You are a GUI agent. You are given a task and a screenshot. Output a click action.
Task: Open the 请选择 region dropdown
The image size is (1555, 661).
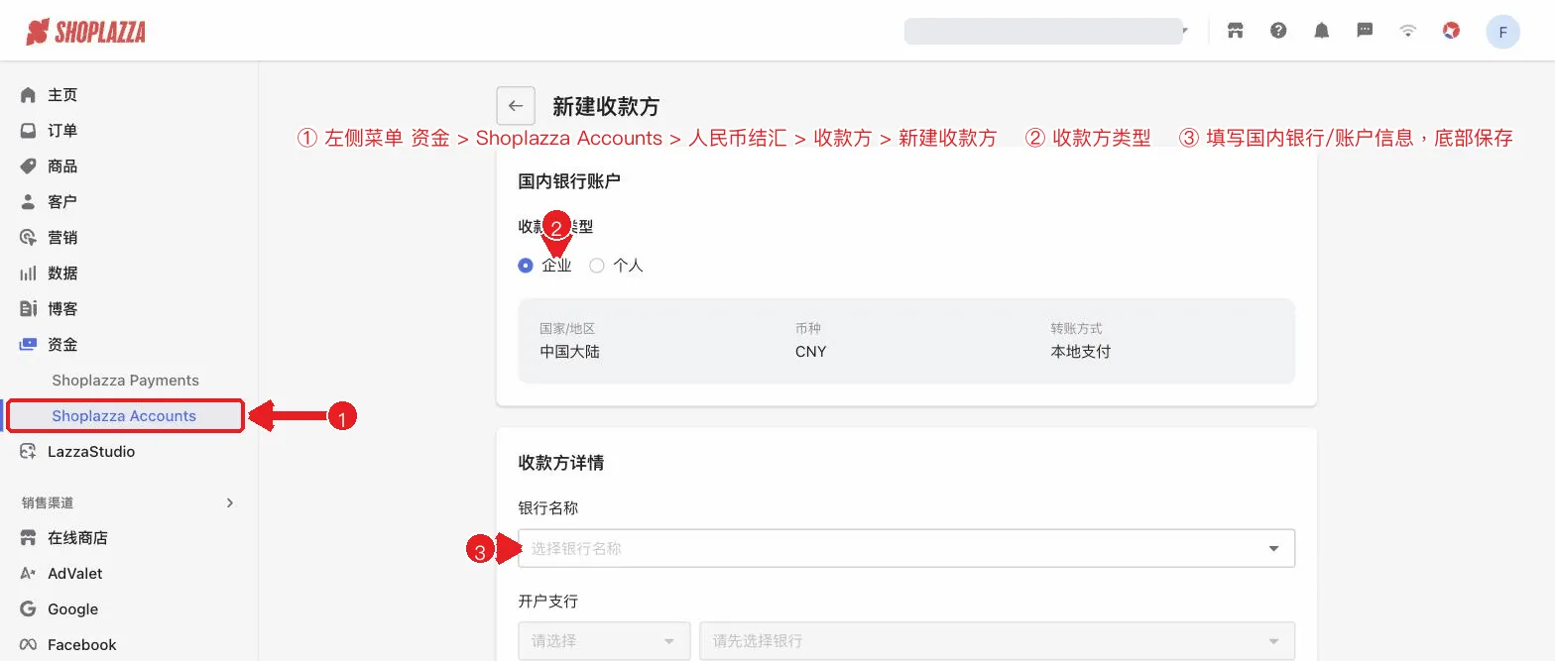(x=604, y=641)
